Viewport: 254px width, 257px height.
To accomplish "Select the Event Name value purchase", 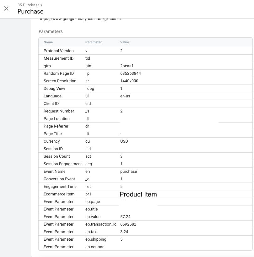I will coord(128,172).
